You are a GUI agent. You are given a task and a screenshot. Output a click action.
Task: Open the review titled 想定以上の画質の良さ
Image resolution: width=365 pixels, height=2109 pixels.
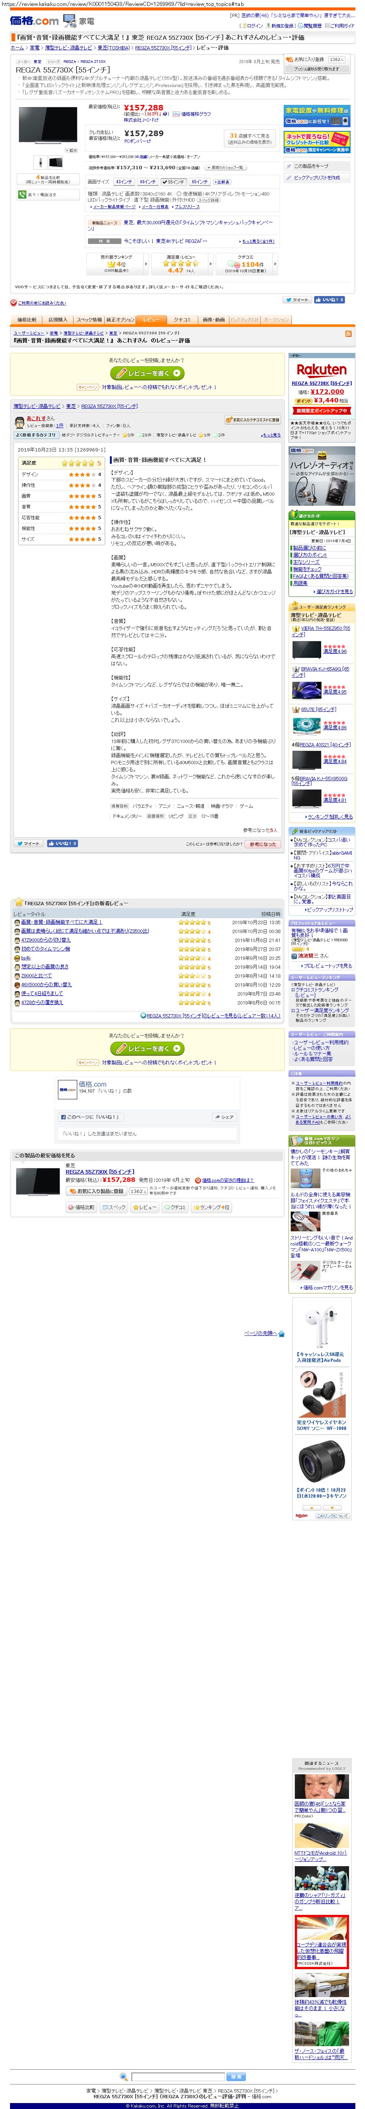(44, 967)
